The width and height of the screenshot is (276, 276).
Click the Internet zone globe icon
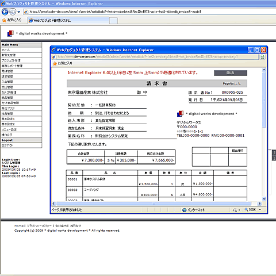[x=185, y=210]
